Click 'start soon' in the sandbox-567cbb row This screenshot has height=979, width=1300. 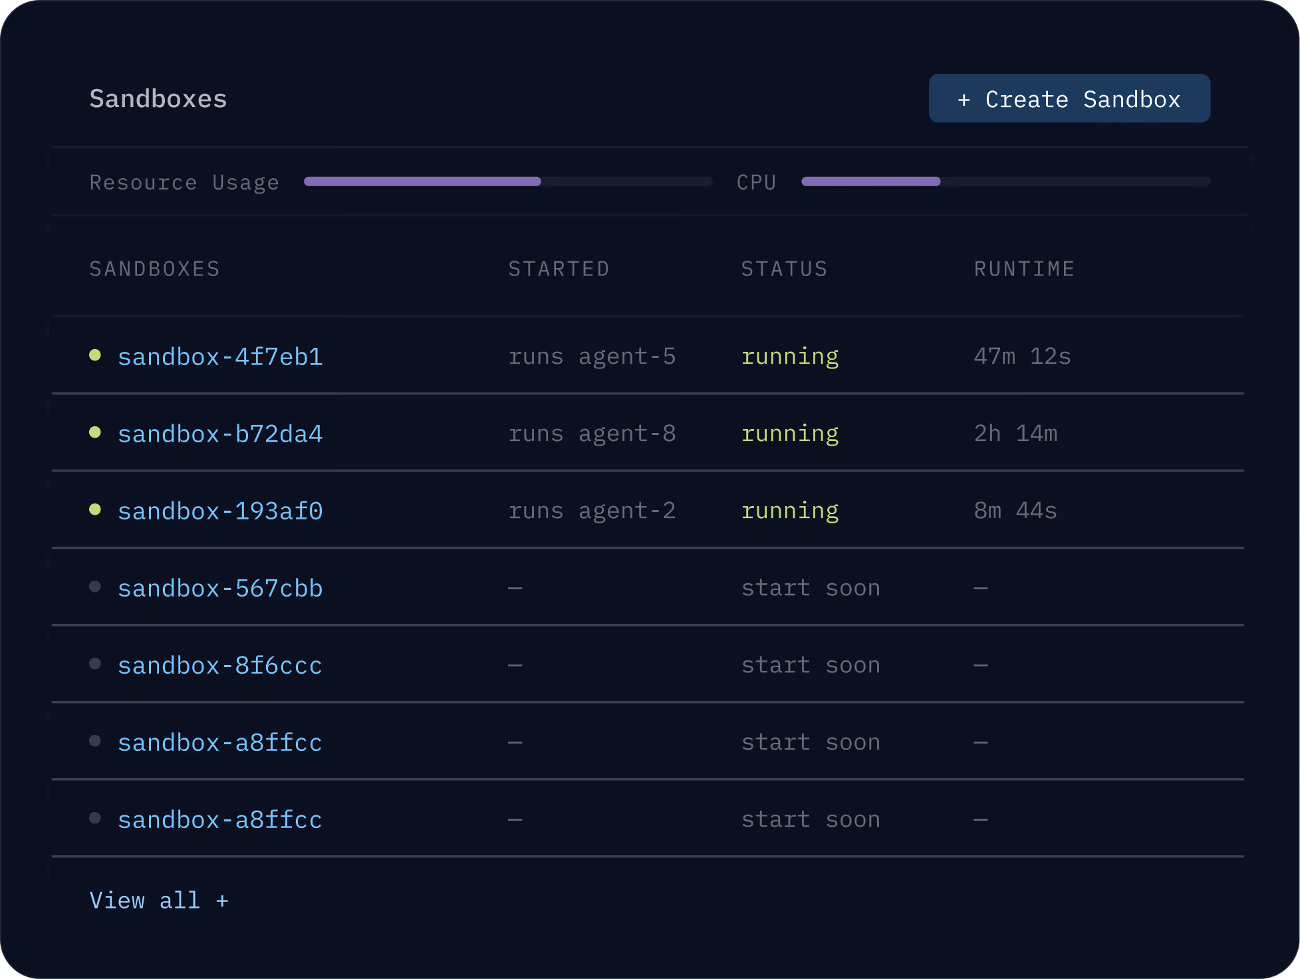click(x=811, y=588)
